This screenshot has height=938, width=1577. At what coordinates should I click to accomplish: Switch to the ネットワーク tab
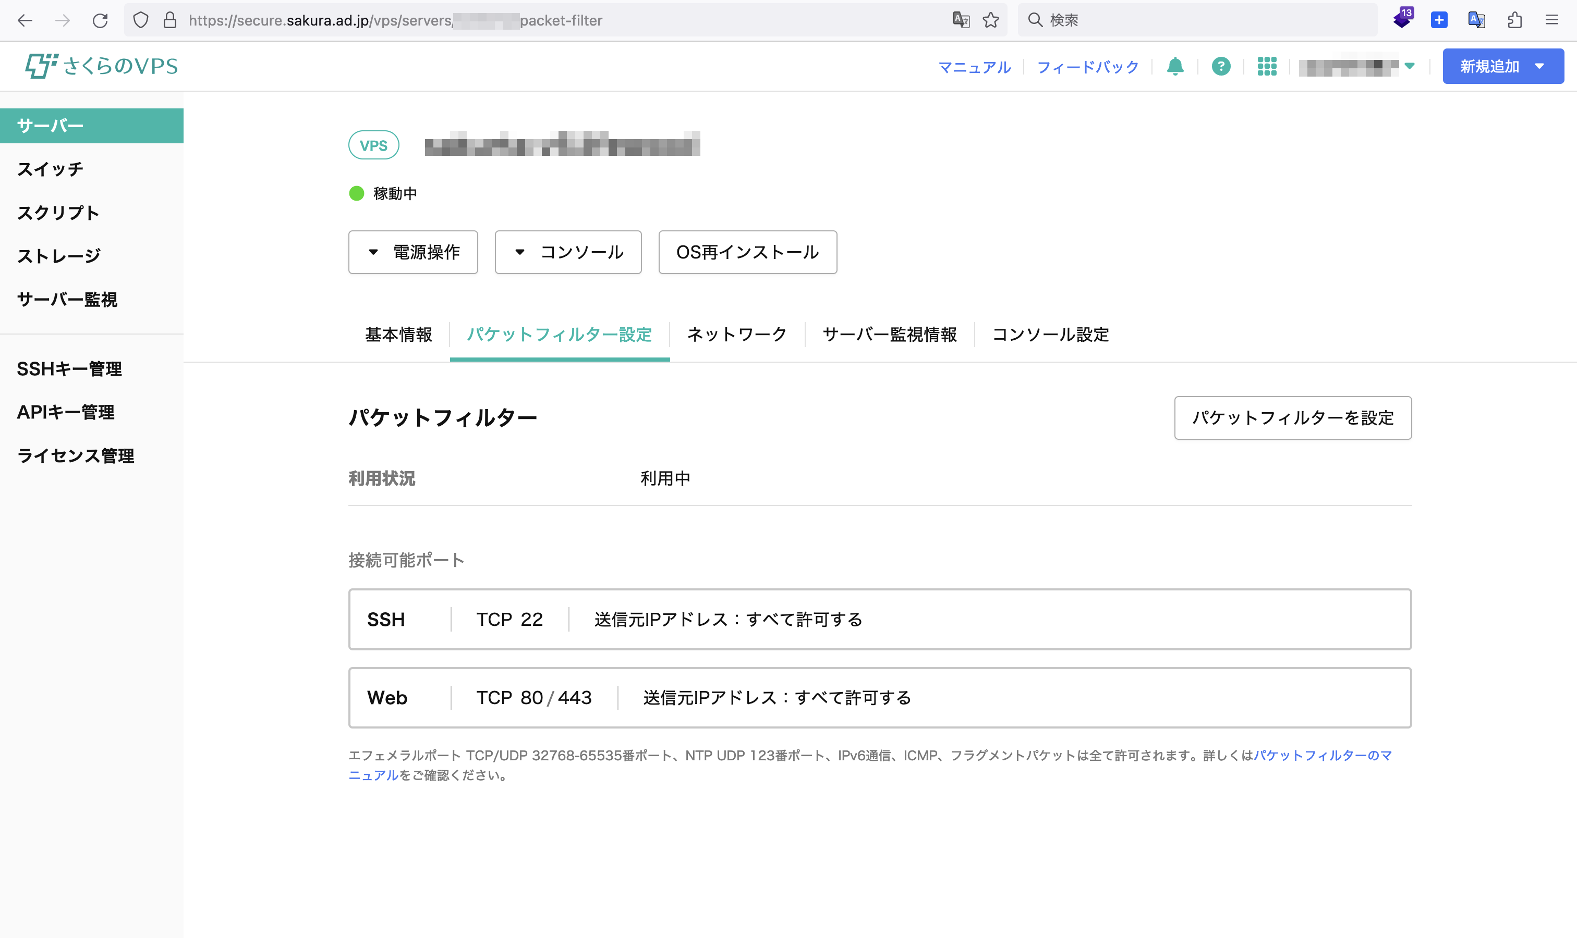point(737,335)
